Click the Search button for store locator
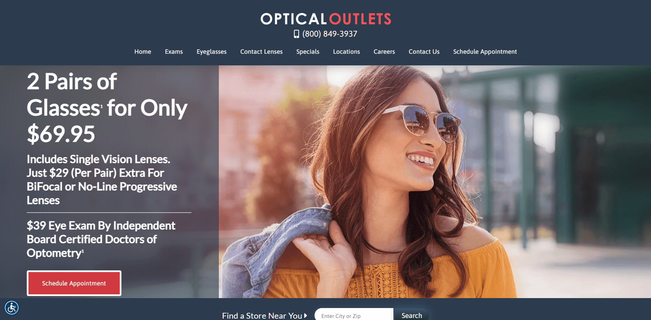 click(412, 315)
